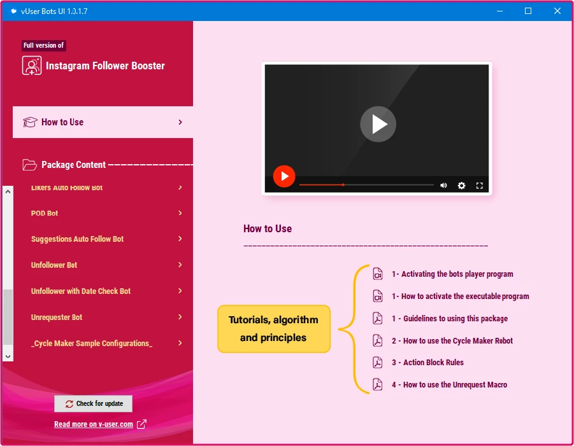Click the Check for update button

(94, 403)
